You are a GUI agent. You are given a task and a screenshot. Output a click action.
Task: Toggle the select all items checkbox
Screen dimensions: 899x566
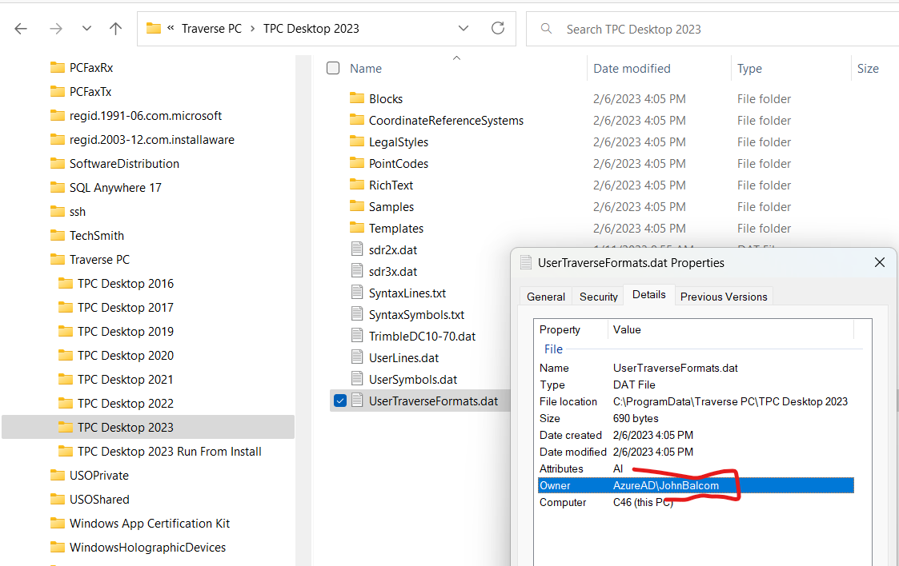333,68
